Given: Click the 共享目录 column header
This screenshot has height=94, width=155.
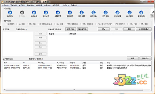Looking at the screenshot, I should (x=90, y=34).
